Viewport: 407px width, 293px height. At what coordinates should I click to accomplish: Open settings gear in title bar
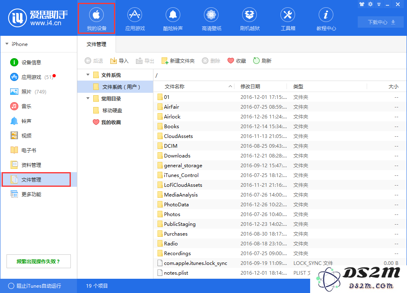coord(370,4)
